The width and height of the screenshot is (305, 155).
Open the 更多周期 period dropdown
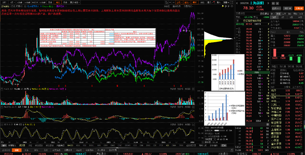pos(74,2)
